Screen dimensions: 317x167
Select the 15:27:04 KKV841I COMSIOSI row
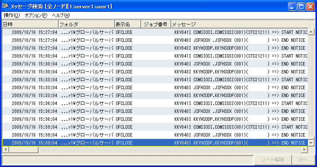click(155, 32)
